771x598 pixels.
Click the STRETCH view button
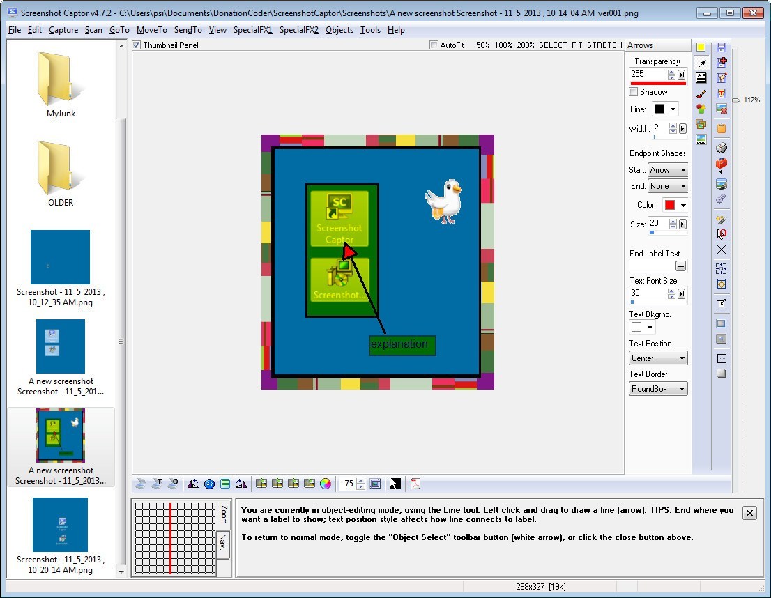604,45
